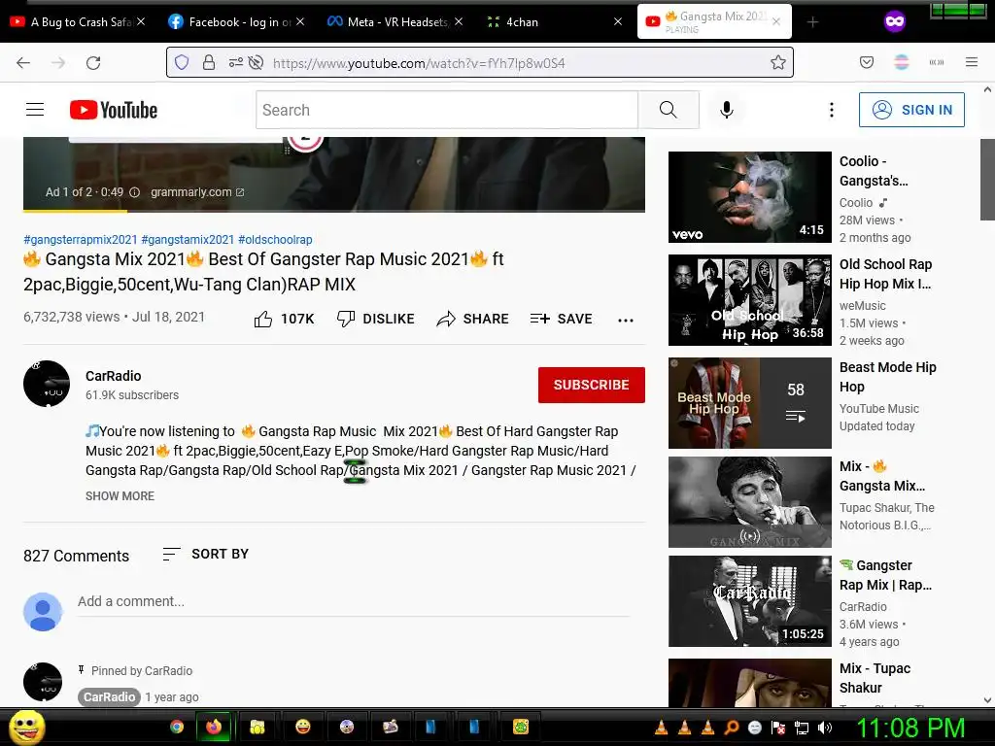Open Mix - Tupac Shakur title
This screenshot has width=995, height=746.
tap(875, 677)
